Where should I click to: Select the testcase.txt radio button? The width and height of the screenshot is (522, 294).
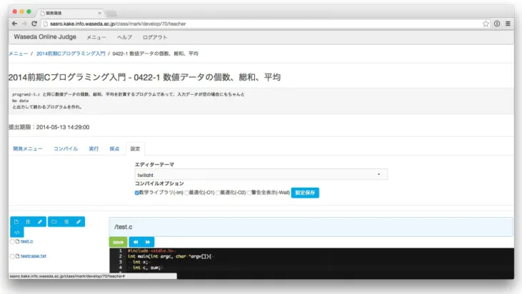point(12,256)
